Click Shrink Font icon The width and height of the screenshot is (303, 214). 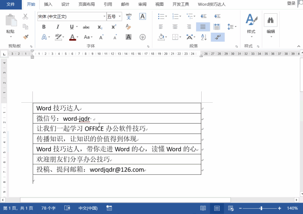pos(115,37)
